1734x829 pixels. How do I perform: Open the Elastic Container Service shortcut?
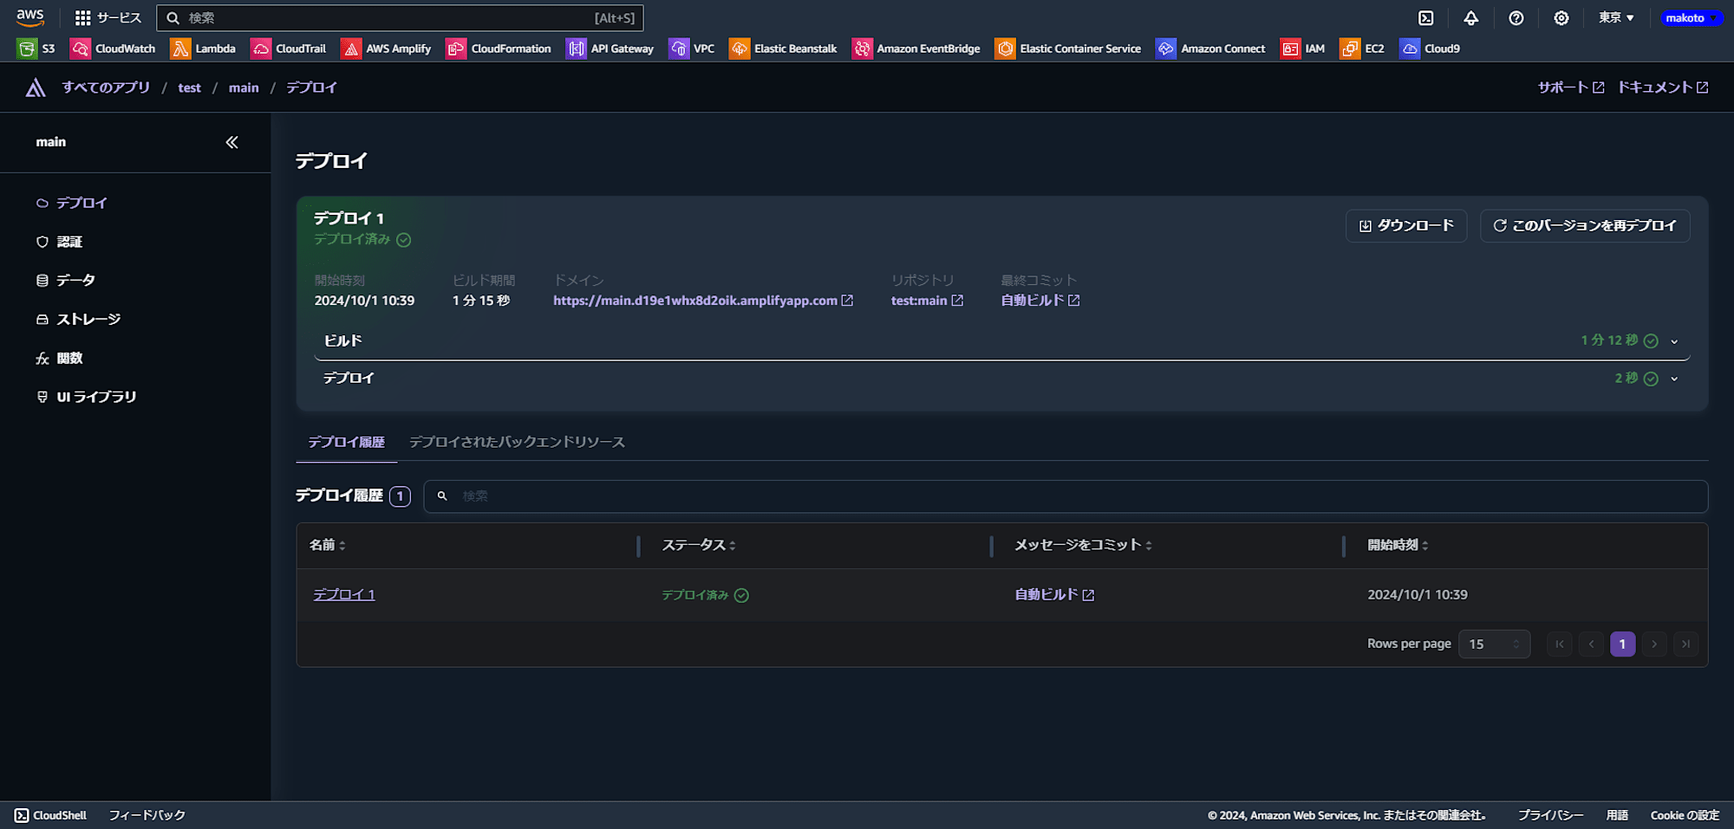1068,49
